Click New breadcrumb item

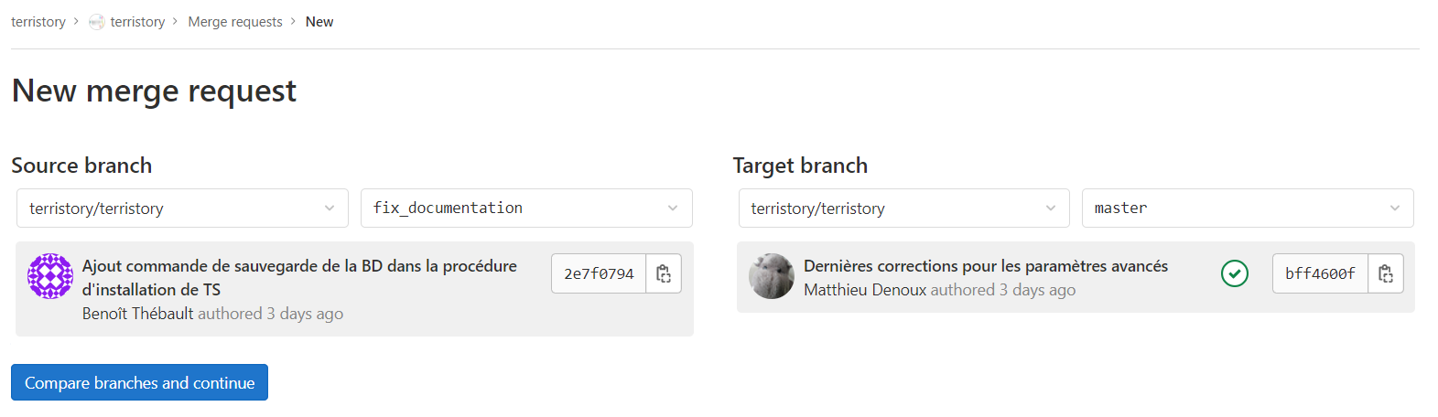tap(319, 22)
